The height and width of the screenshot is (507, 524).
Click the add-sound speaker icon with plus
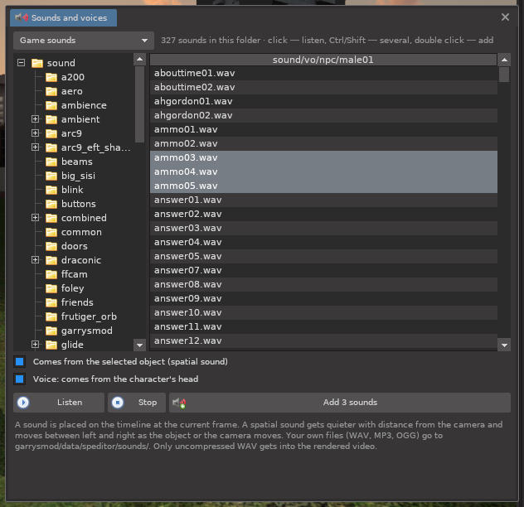(x=179, y=403)
